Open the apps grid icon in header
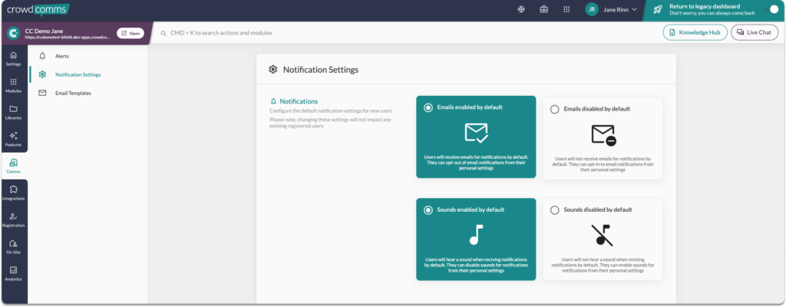The height and width of the screenshot is (307, 786). (x=566, y=10)
